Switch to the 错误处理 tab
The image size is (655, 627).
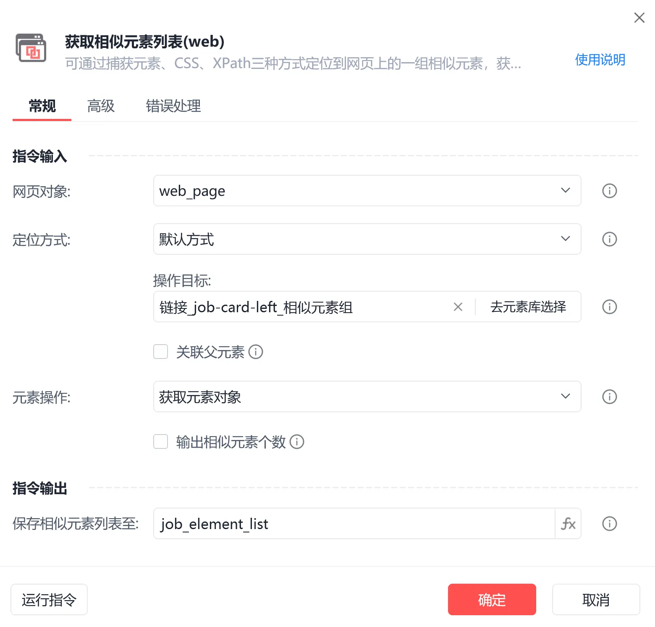173,106
